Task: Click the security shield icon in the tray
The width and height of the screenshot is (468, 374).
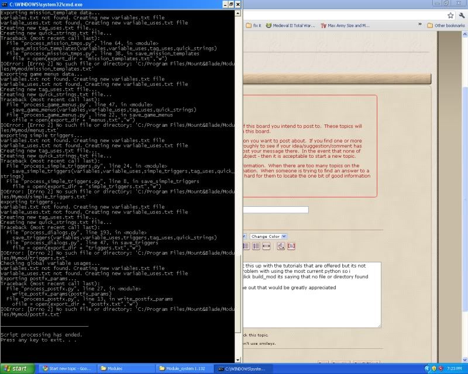Action: (434, 369)
